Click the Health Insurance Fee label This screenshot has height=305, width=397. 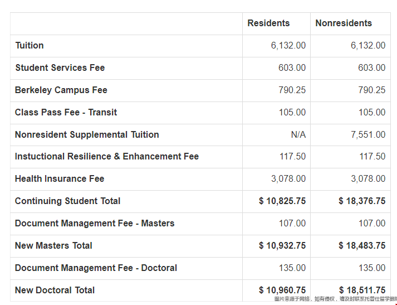pyautogui.click(x=60, y=179)
